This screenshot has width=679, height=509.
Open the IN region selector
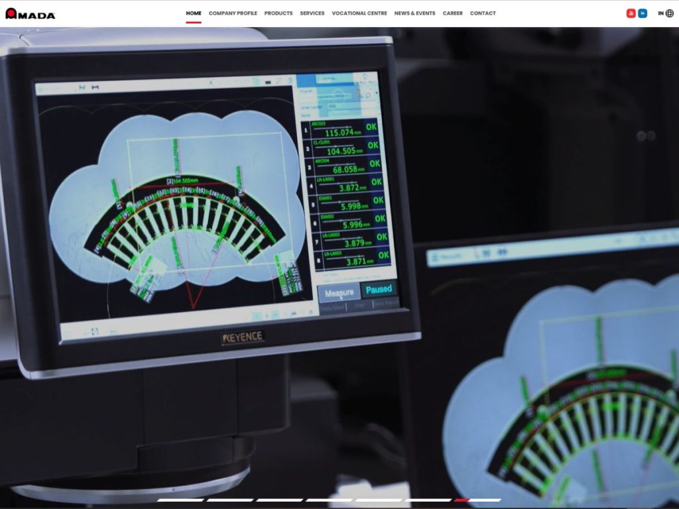point(661,13)
